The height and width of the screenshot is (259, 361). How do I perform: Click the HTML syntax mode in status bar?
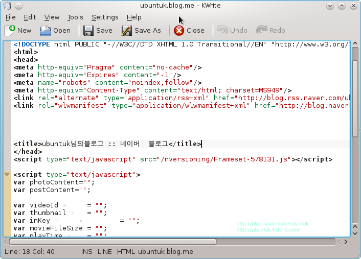(x=126, y=252)
